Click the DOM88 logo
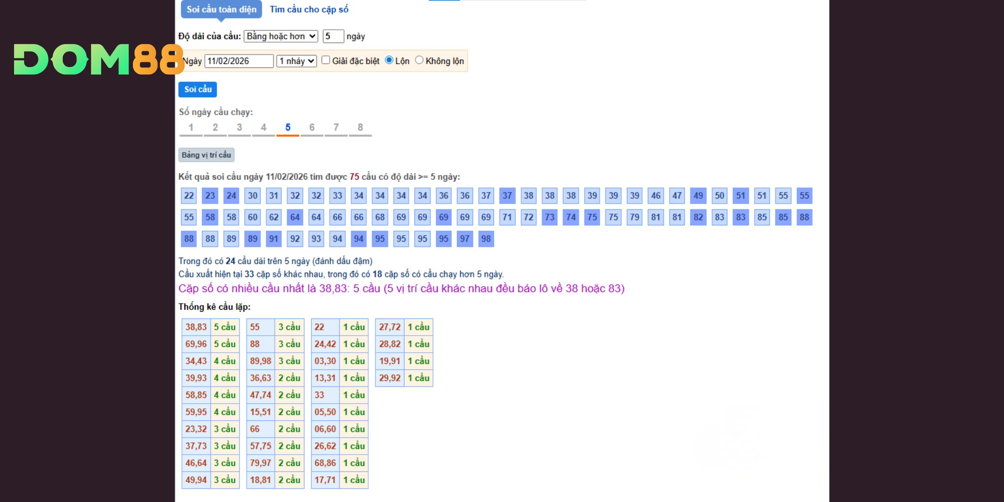 [x=98, y=59]
